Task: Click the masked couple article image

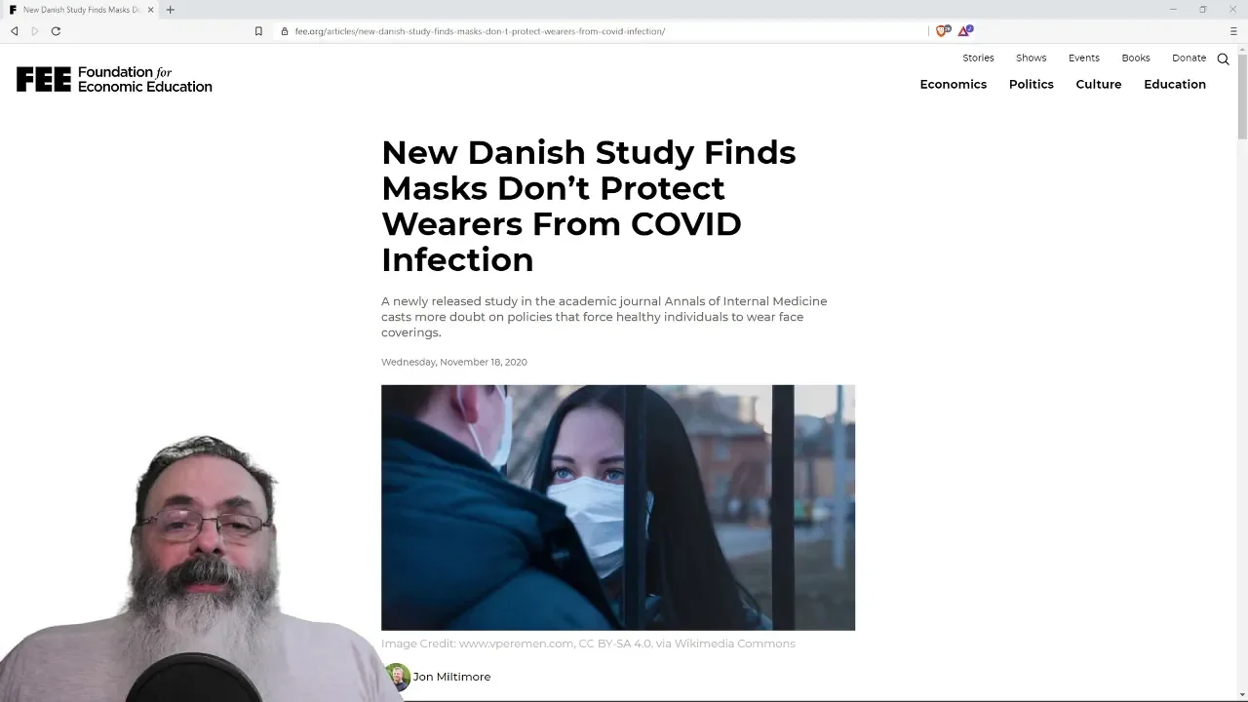Action: (x=618, y=508)
